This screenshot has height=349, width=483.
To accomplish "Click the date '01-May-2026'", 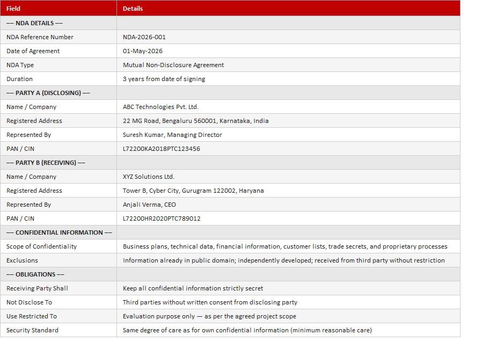I will click(143, 51).
